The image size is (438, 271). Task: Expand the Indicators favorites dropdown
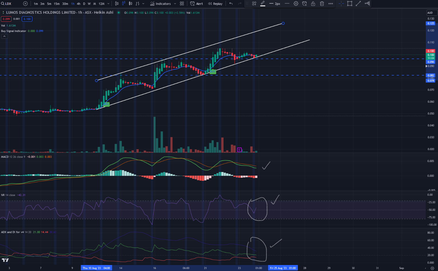[x=175, y=4]
